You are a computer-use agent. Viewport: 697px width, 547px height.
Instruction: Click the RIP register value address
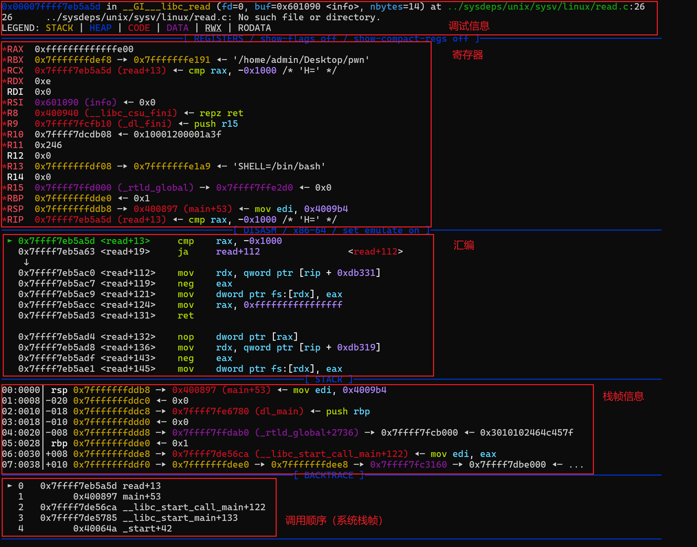(x=73, y=220)
